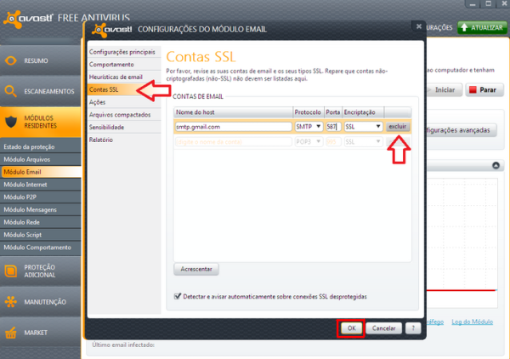Select Estado da proteção in left sidebar
Viewport: 510px width, 359px height.
(x=40, y=147)
